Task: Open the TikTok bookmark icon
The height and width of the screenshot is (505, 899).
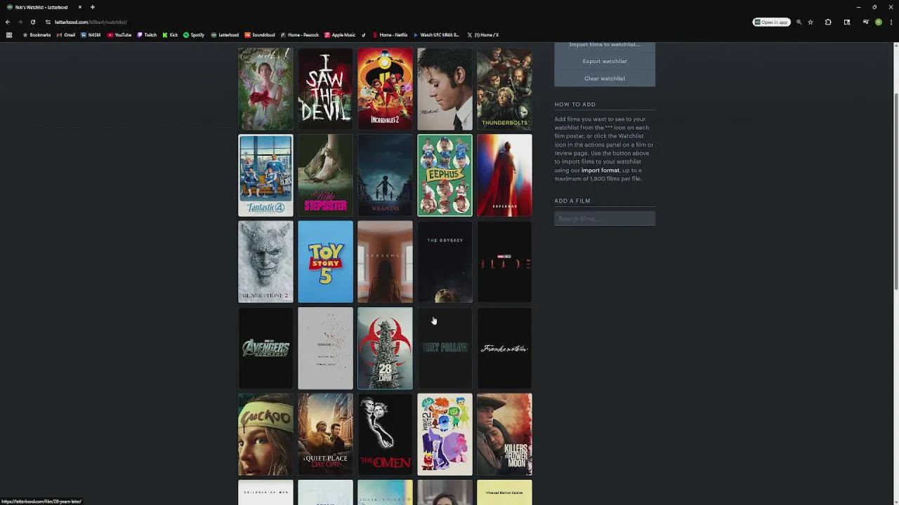Action: tap(364, 35)
